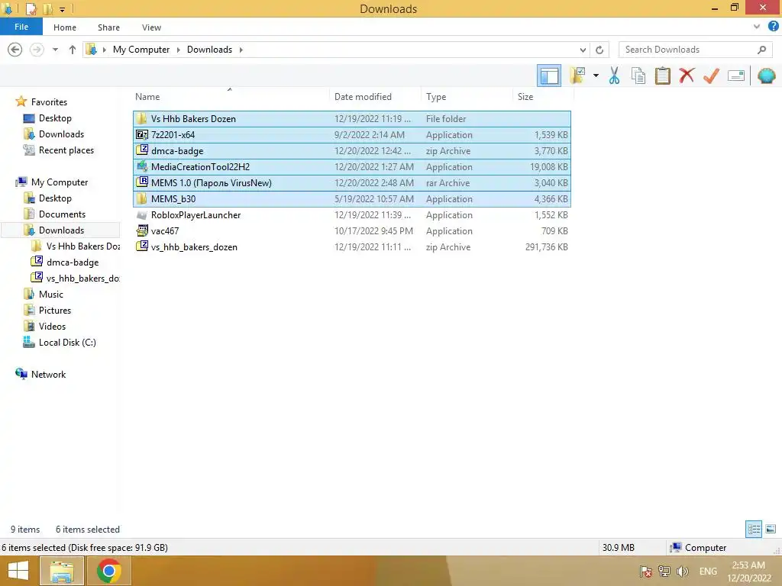Click the ENG language indicator

coord(708,571)
